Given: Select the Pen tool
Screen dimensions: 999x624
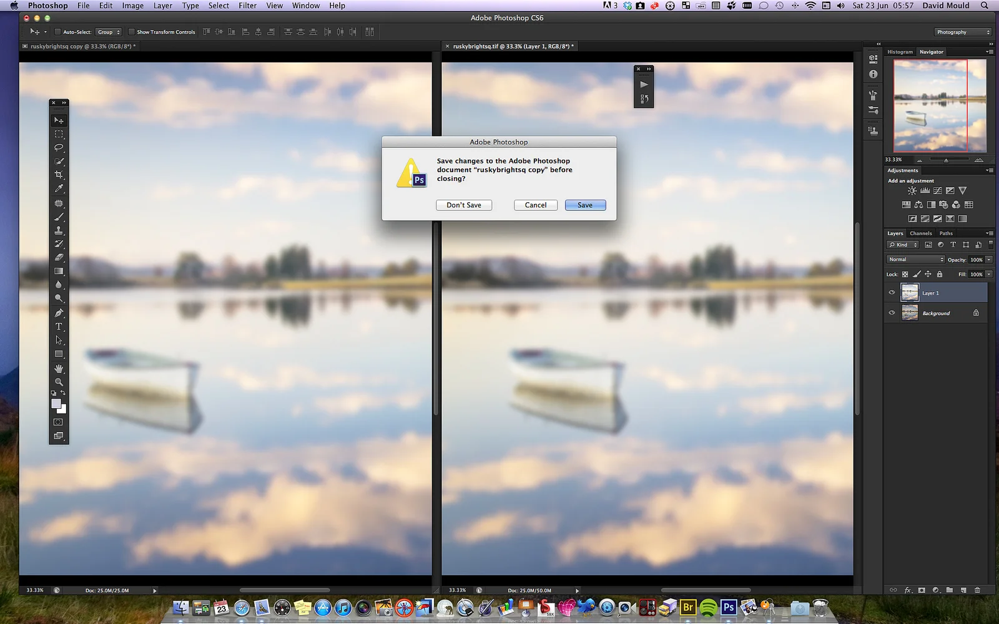Looking at the screenshot, I should point(59,313).
